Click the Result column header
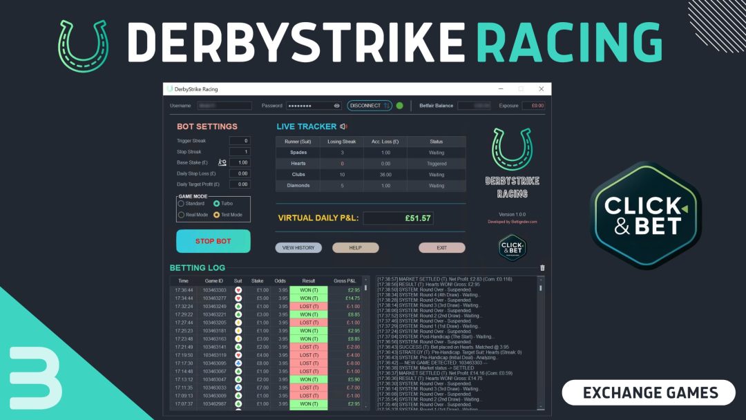746x420 pixels. pos(308,281)
